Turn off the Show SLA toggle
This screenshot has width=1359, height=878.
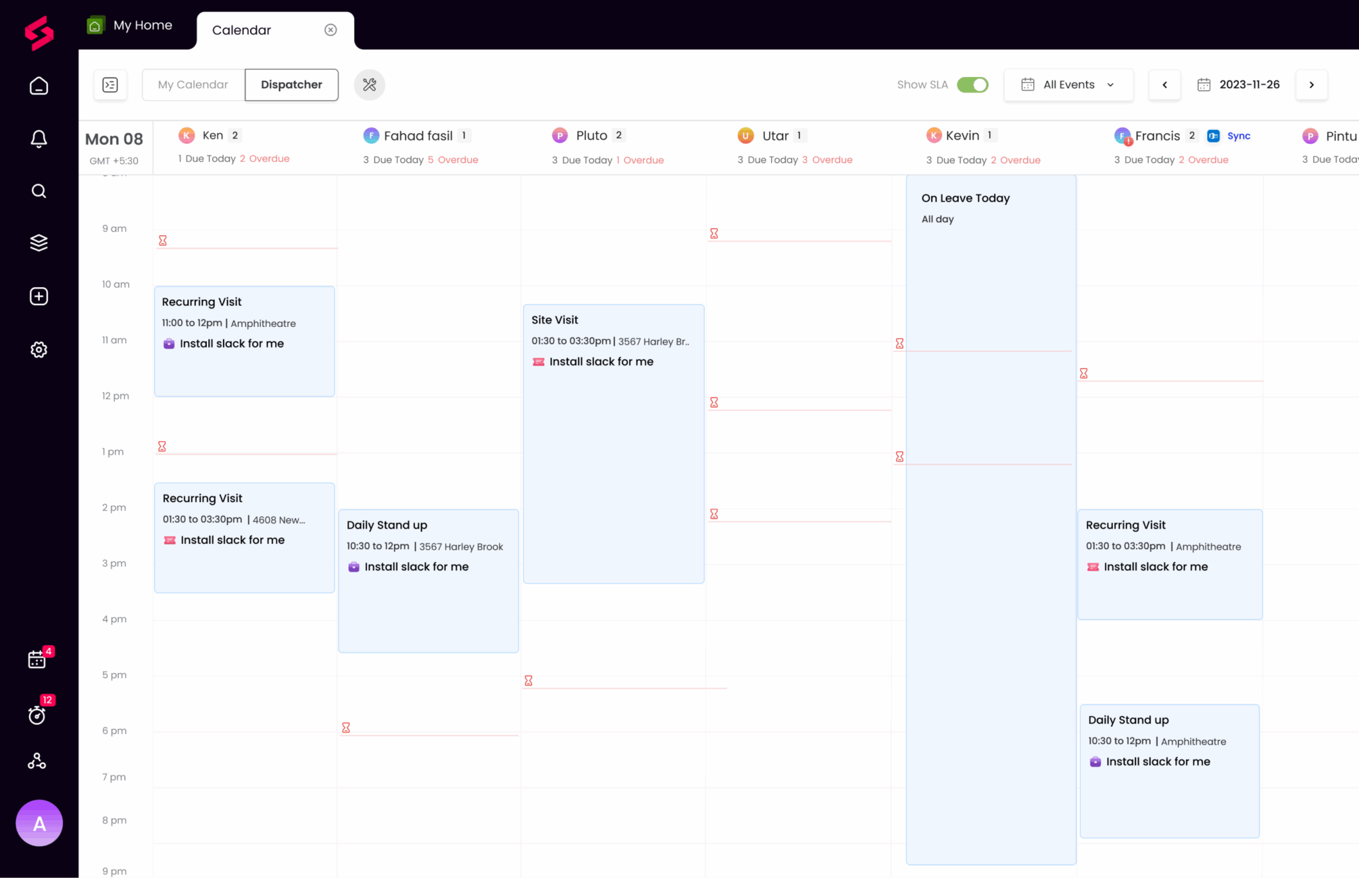[972, 85]
